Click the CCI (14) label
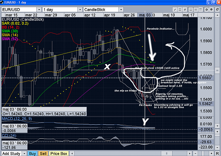 pyautogui.click(x=9, y=136)
